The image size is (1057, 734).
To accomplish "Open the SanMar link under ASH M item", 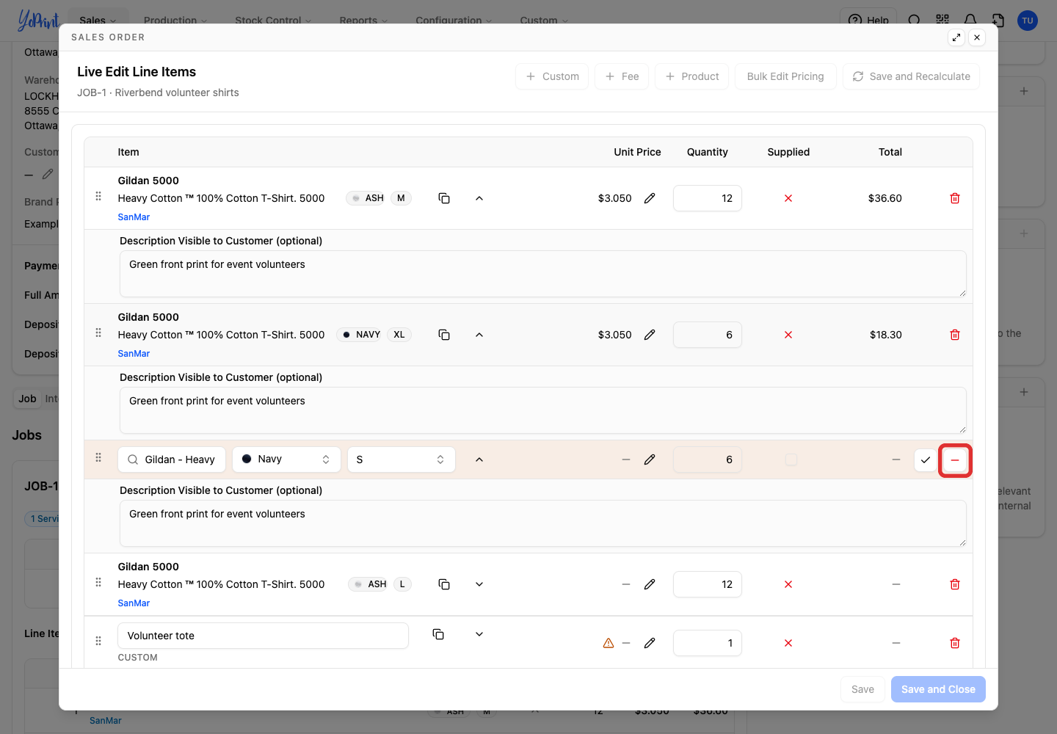I will coord(134,217).
